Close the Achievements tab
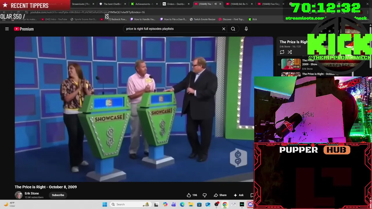This screenshot has width=372, height=209. [x=157, y=4]
